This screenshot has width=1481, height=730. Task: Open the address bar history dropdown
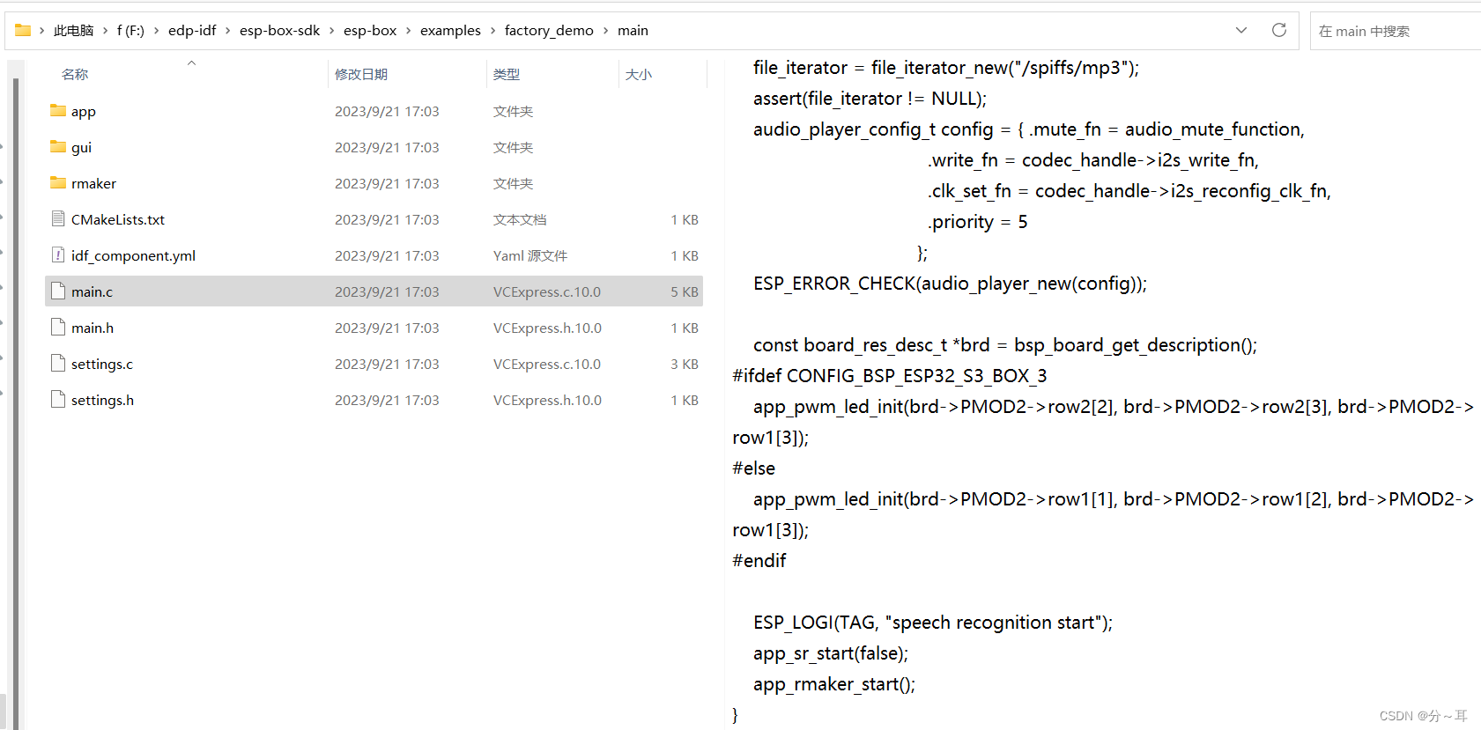[1241, 30]
